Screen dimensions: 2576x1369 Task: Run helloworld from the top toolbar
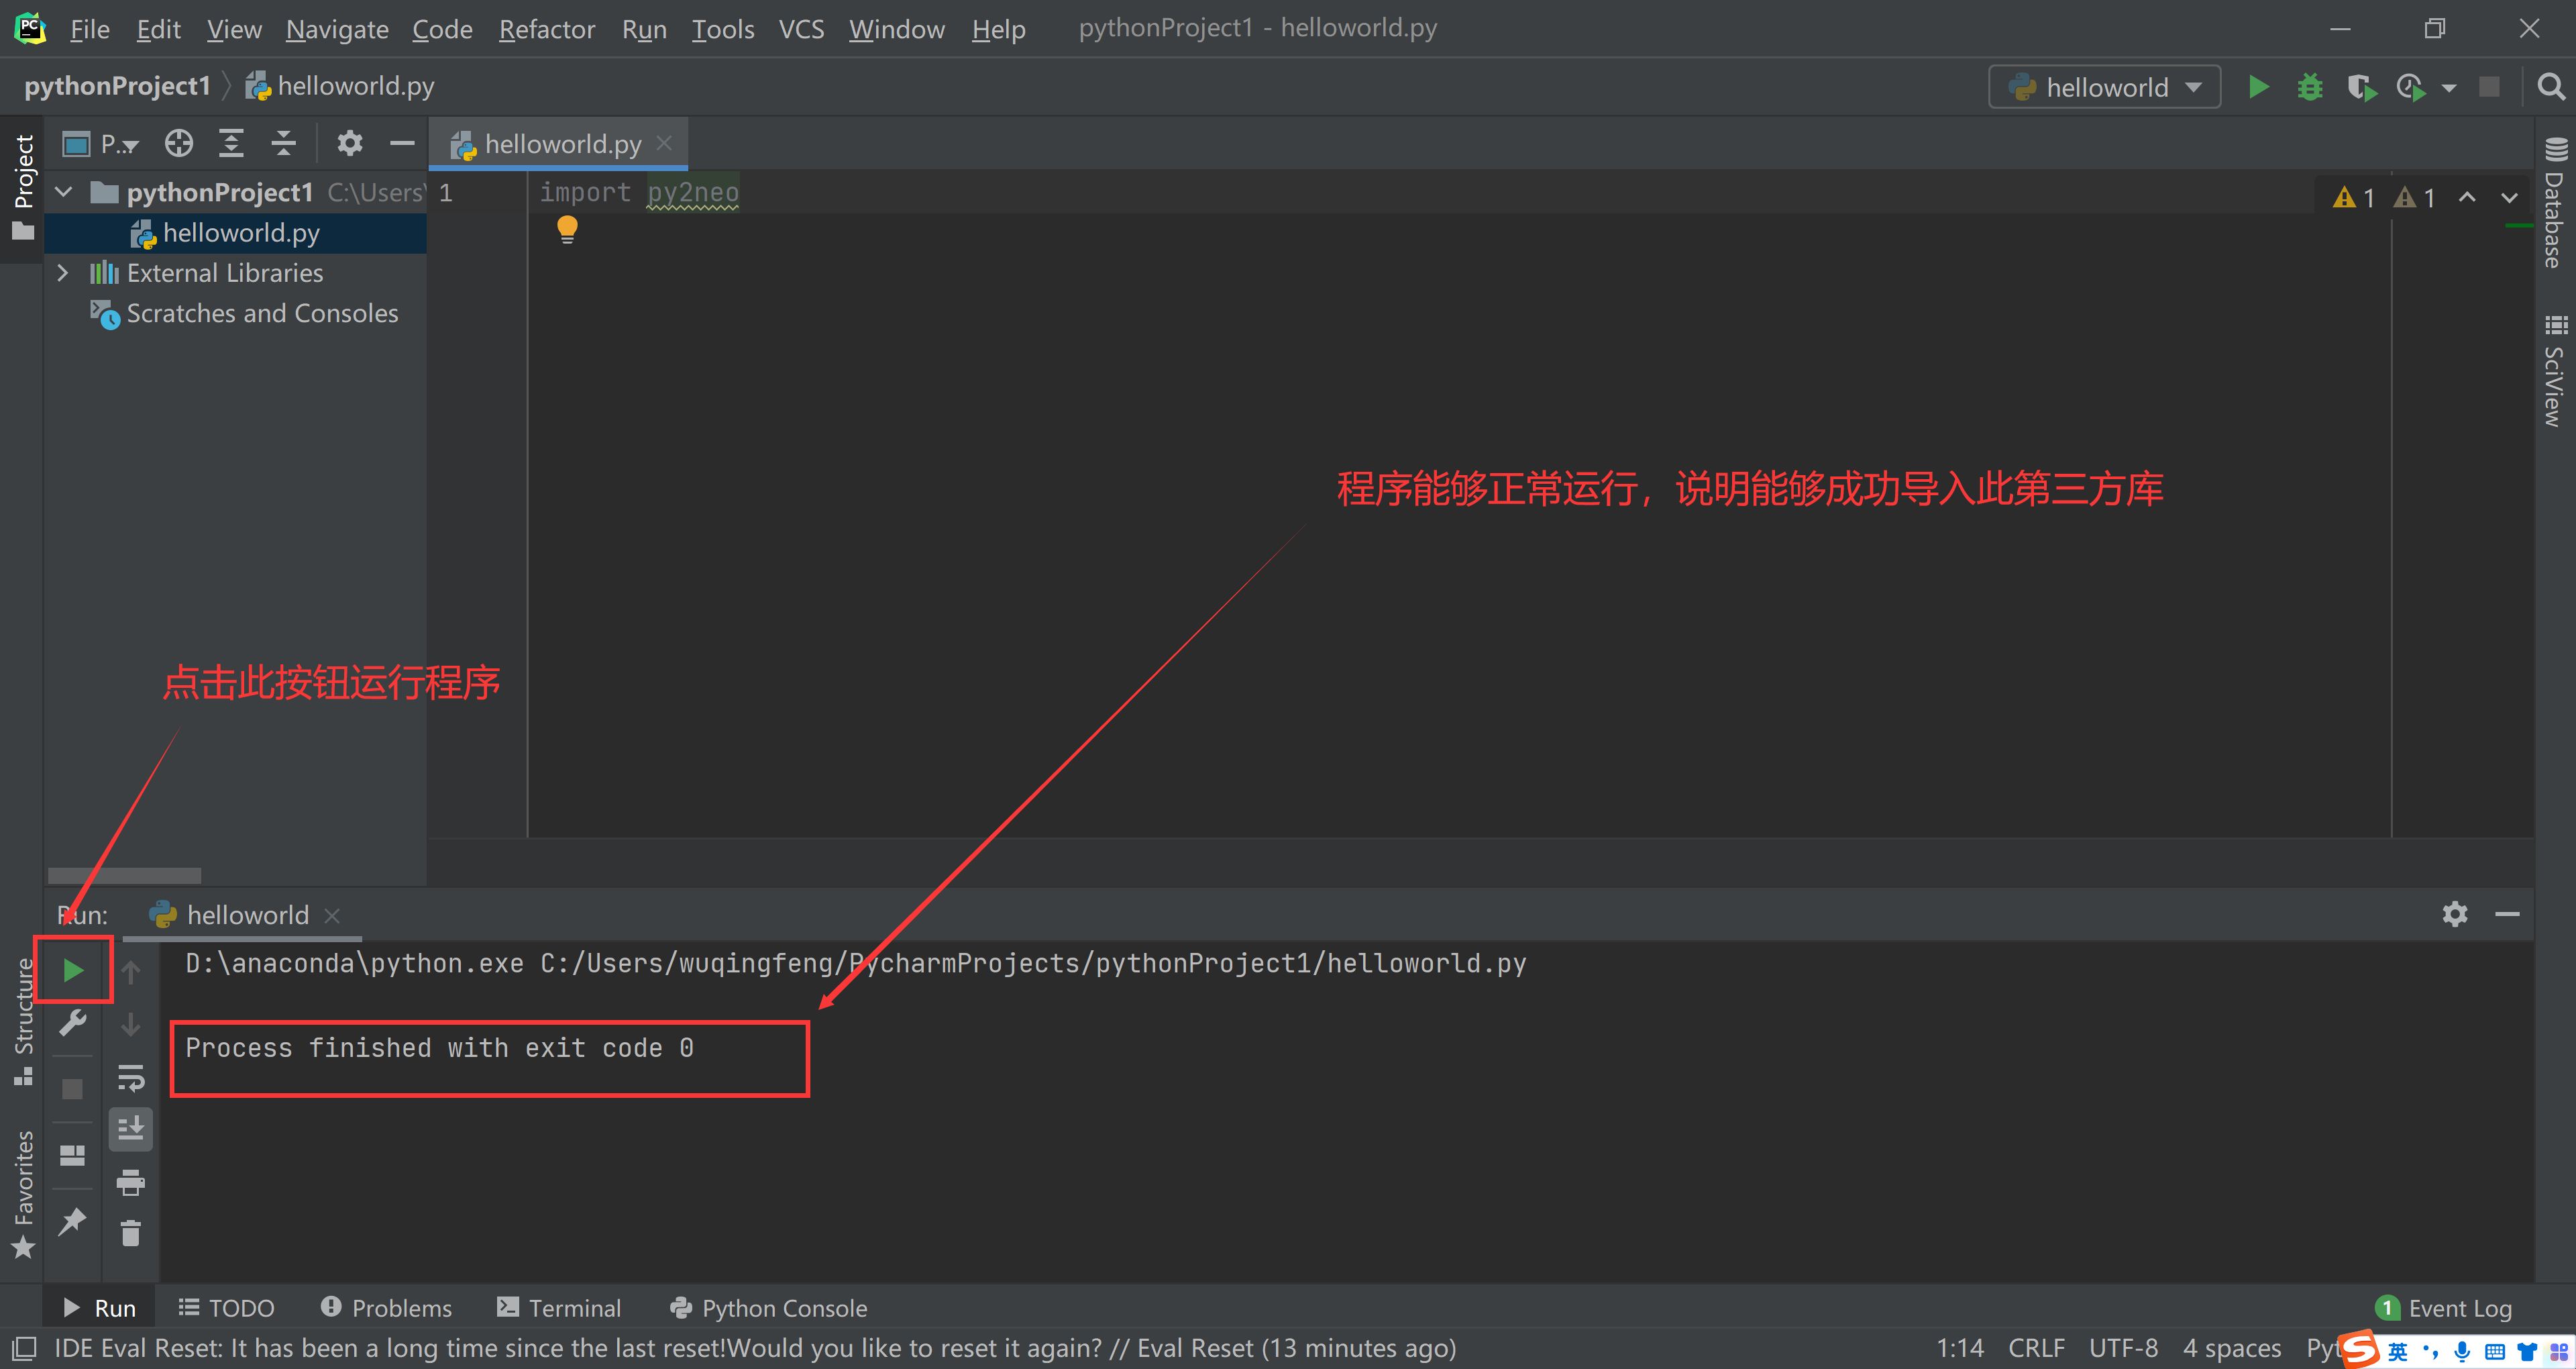pyautogui.click(x=2258, y=87)
